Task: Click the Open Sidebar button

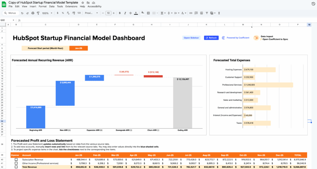Action: [191, 38]
